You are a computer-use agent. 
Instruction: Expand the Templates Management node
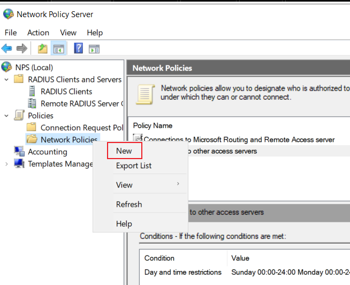click(x=6, y=164)
